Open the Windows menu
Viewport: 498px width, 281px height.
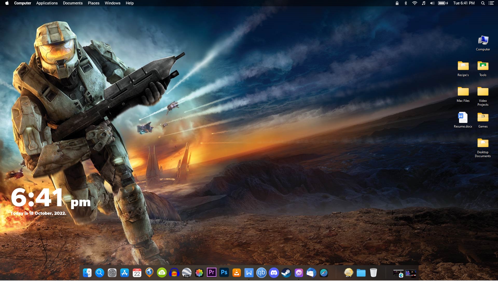(x=112, y=3)
